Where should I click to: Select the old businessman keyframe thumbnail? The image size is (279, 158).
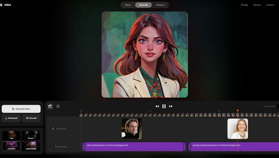tap(131, 128)
